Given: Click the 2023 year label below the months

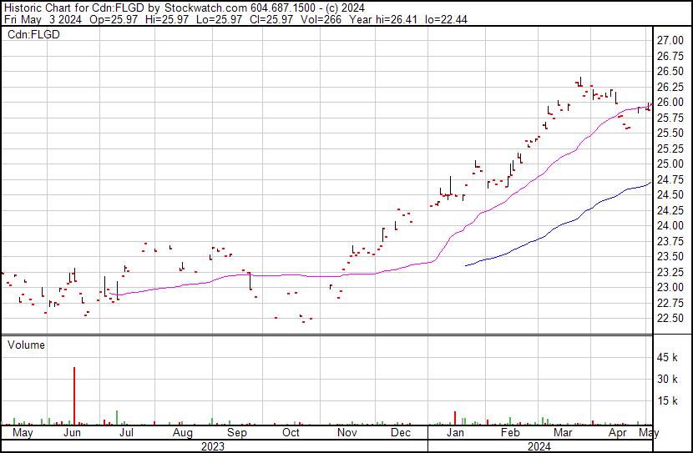Looking at the screenshot, I should [x=213, y=446].
